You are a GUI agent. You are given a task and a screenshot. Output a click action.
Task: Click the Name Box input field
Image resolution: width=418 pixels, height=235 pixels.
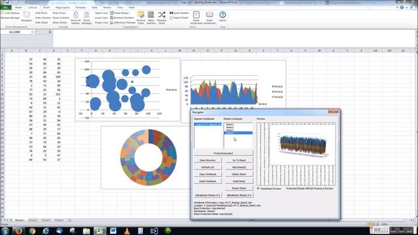point(16,32)
